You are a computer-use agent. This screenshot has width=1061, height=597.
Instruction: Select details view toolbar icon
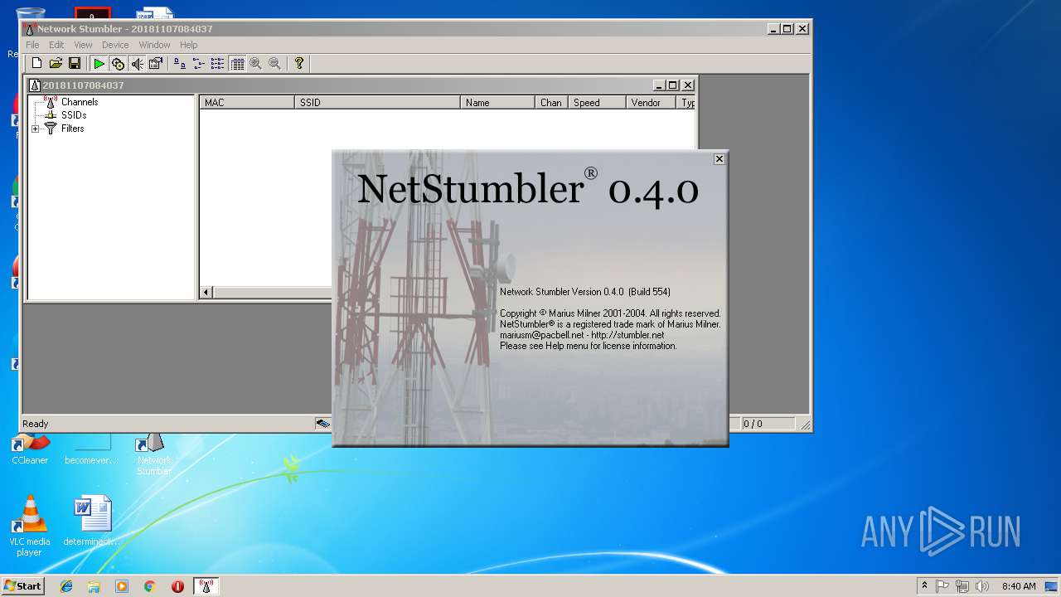pyautogui.click(x=237, y=63)
